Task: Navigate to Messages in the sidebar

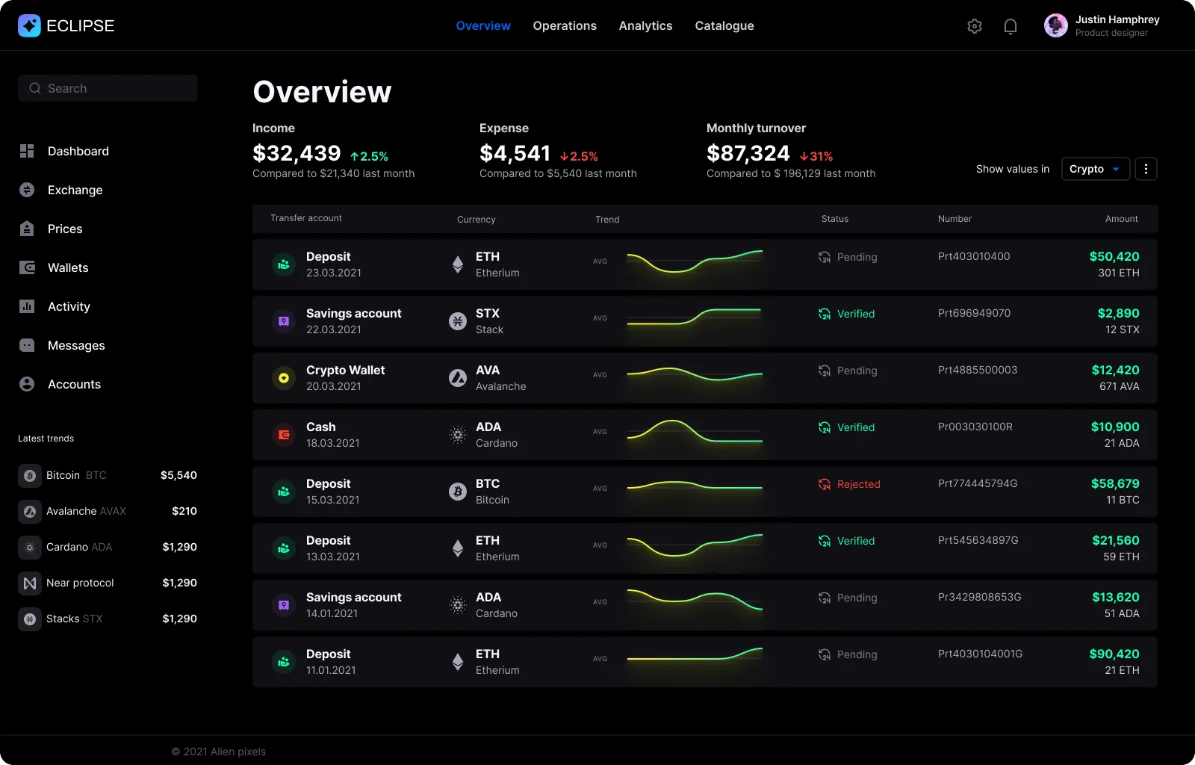Action: 76,345
